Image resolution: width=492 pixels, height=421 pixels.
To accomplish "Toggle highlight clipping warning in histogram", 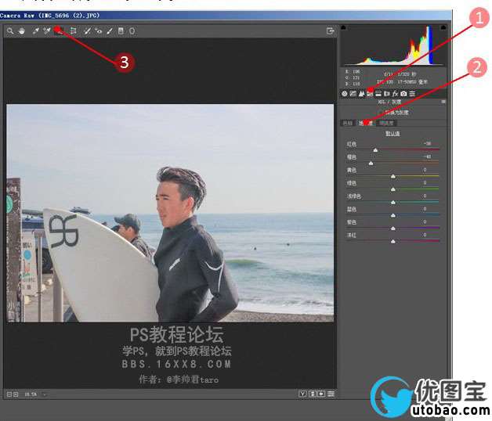I will pos(443,27).
